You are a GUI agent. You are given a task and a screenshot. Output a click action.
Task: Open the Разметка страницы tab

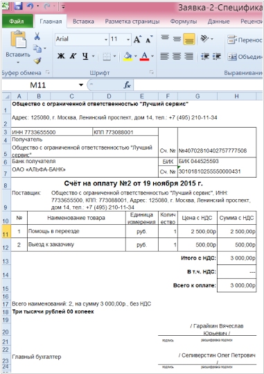click(132, 22)
